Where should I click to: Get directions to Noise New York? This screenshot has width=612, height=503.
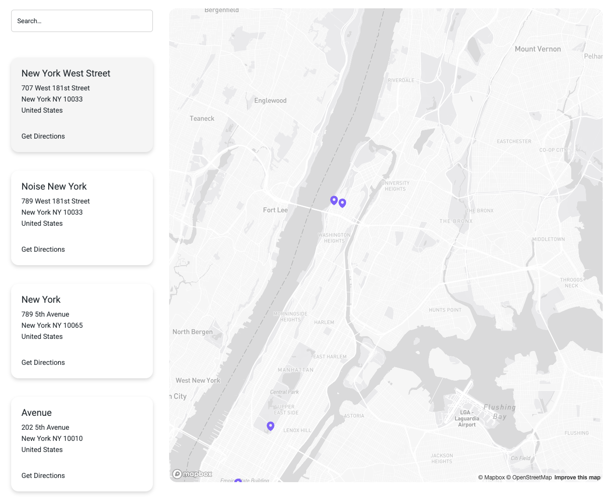pos(43,249)
